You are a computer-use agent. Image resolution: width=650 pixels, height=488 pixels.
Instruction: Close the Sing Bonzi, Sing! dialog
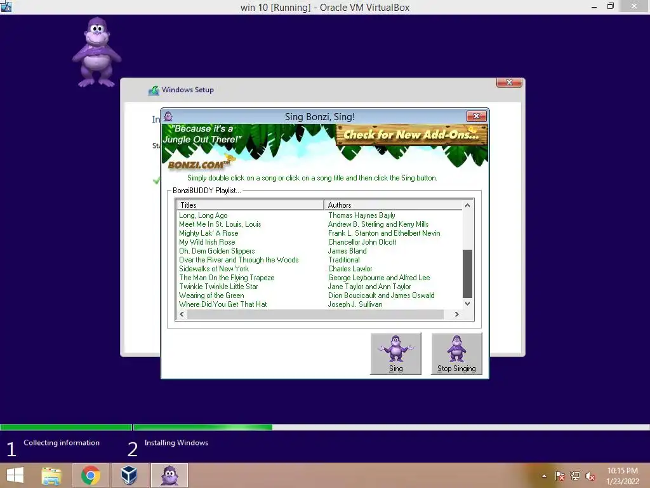(x=476, y=116)
